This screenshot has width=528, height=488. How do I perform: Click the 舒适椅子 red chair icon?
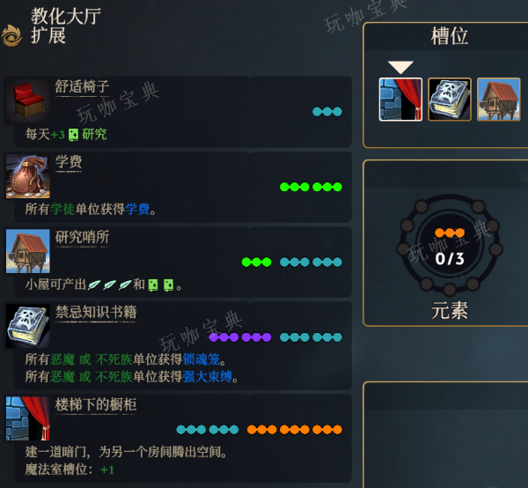[x=28, y=100]
